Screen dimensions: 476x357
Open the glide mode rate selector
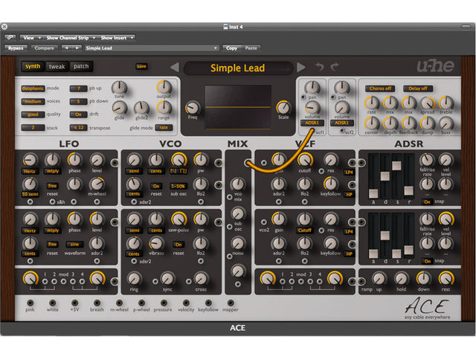tap(164, 127)
